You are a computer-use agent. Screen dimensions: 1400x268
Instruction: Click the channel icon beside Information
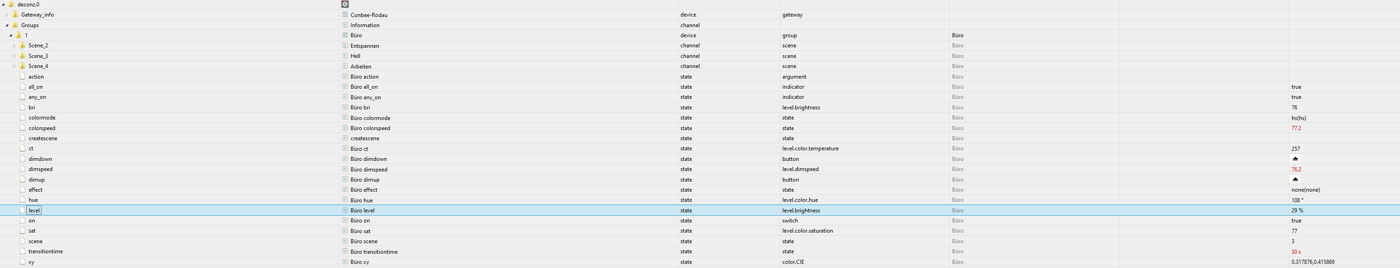345,25
